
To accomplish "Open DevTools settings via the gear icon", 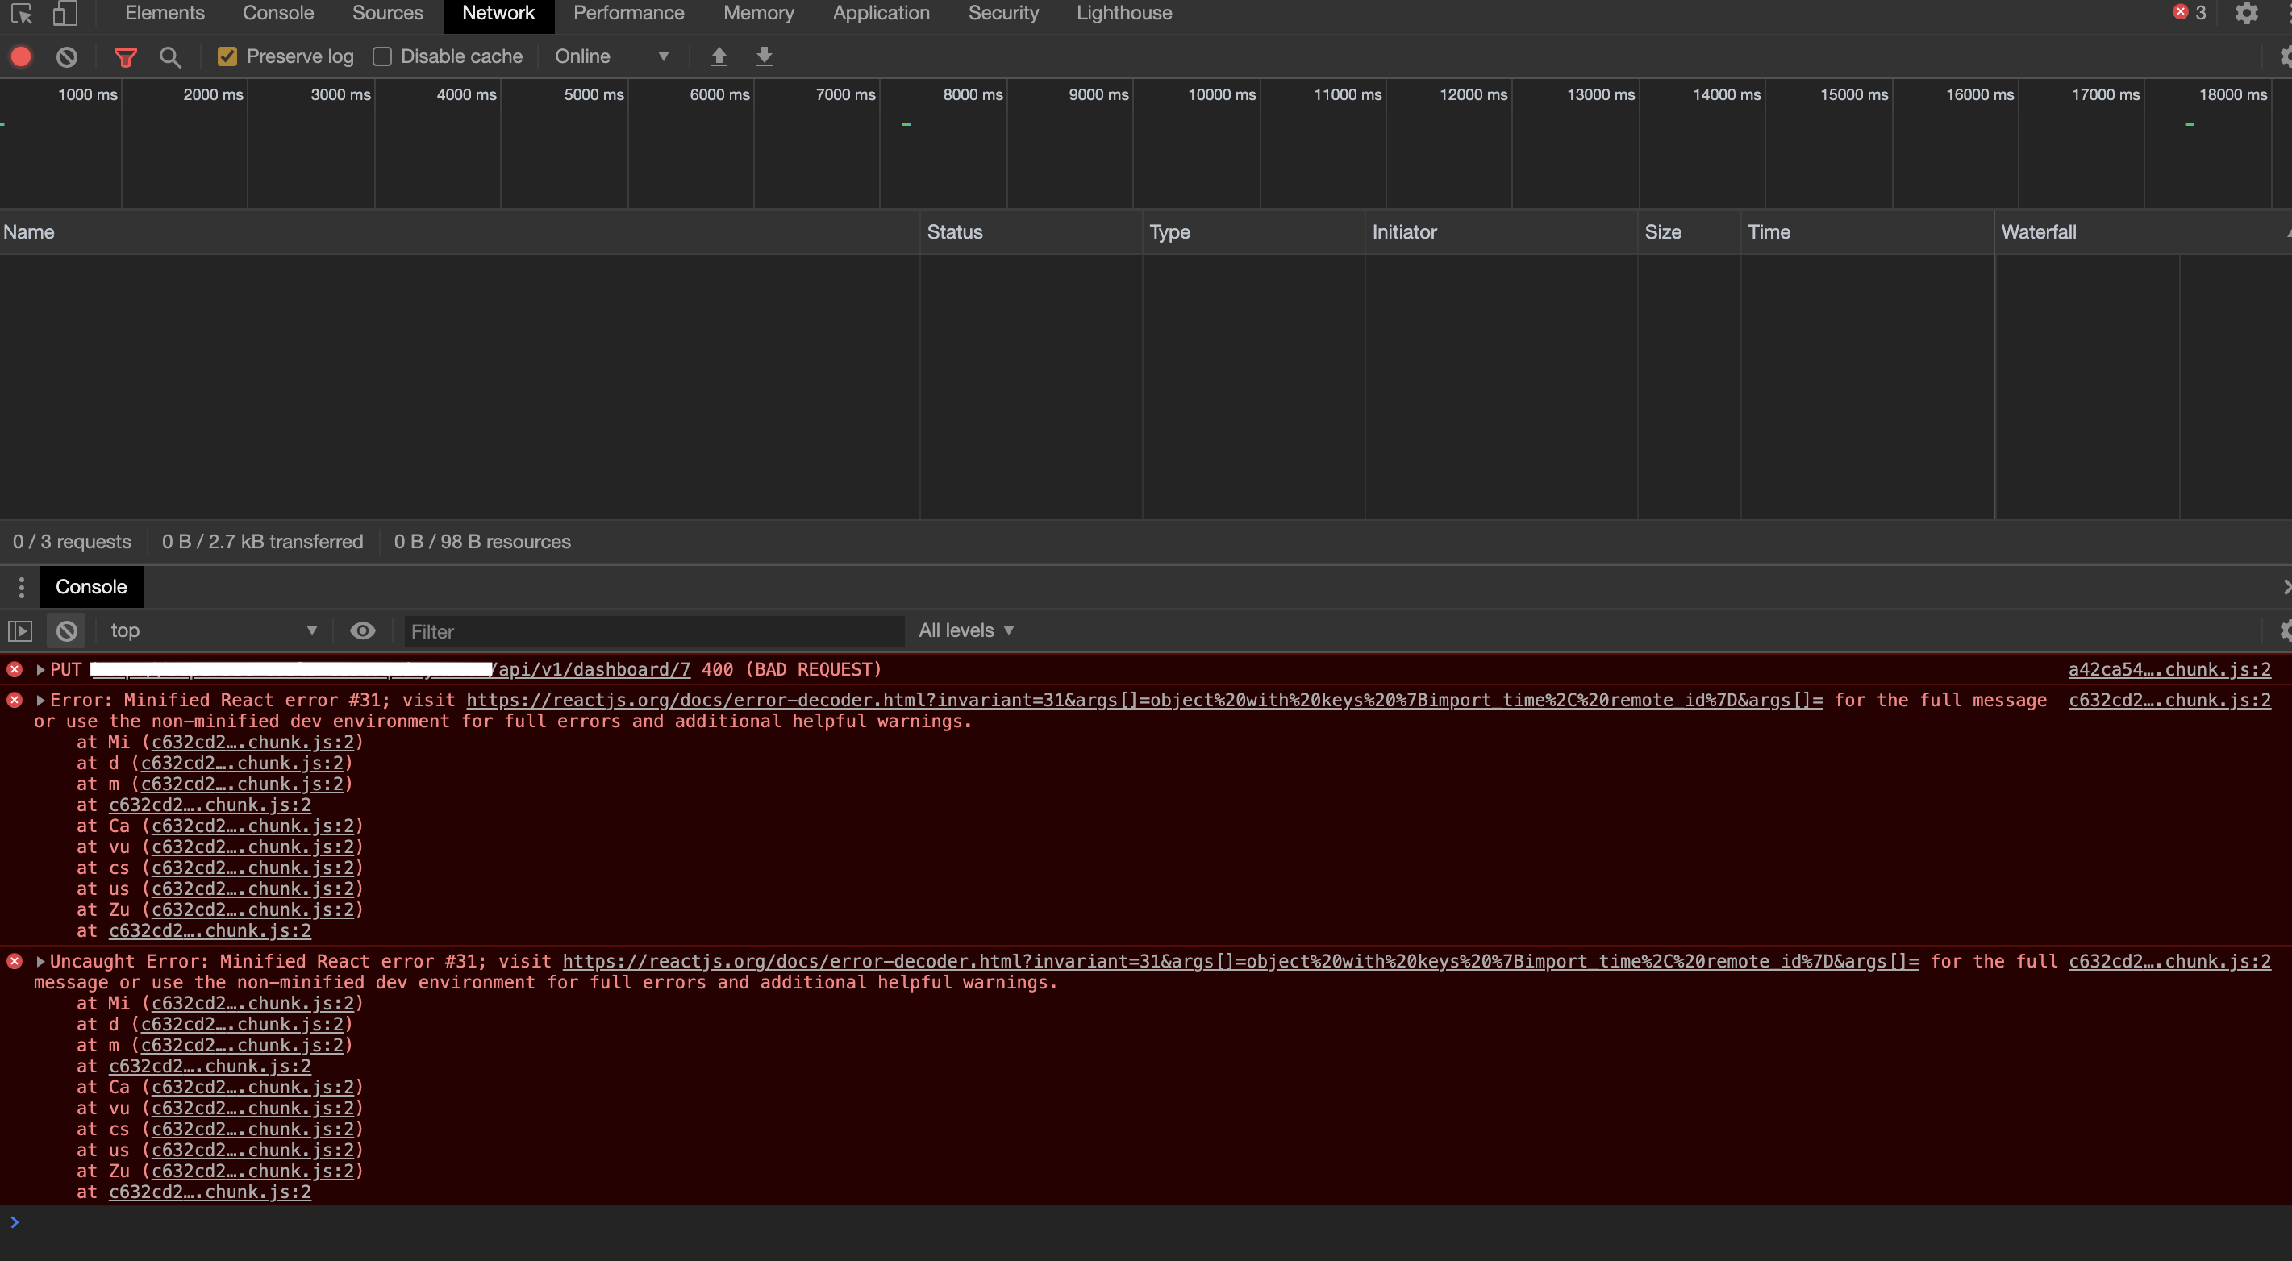I will coord(2246,14).
